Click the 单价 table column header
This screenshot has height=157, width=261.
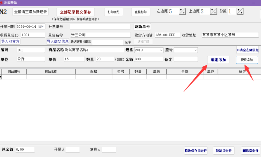[156, 72]
